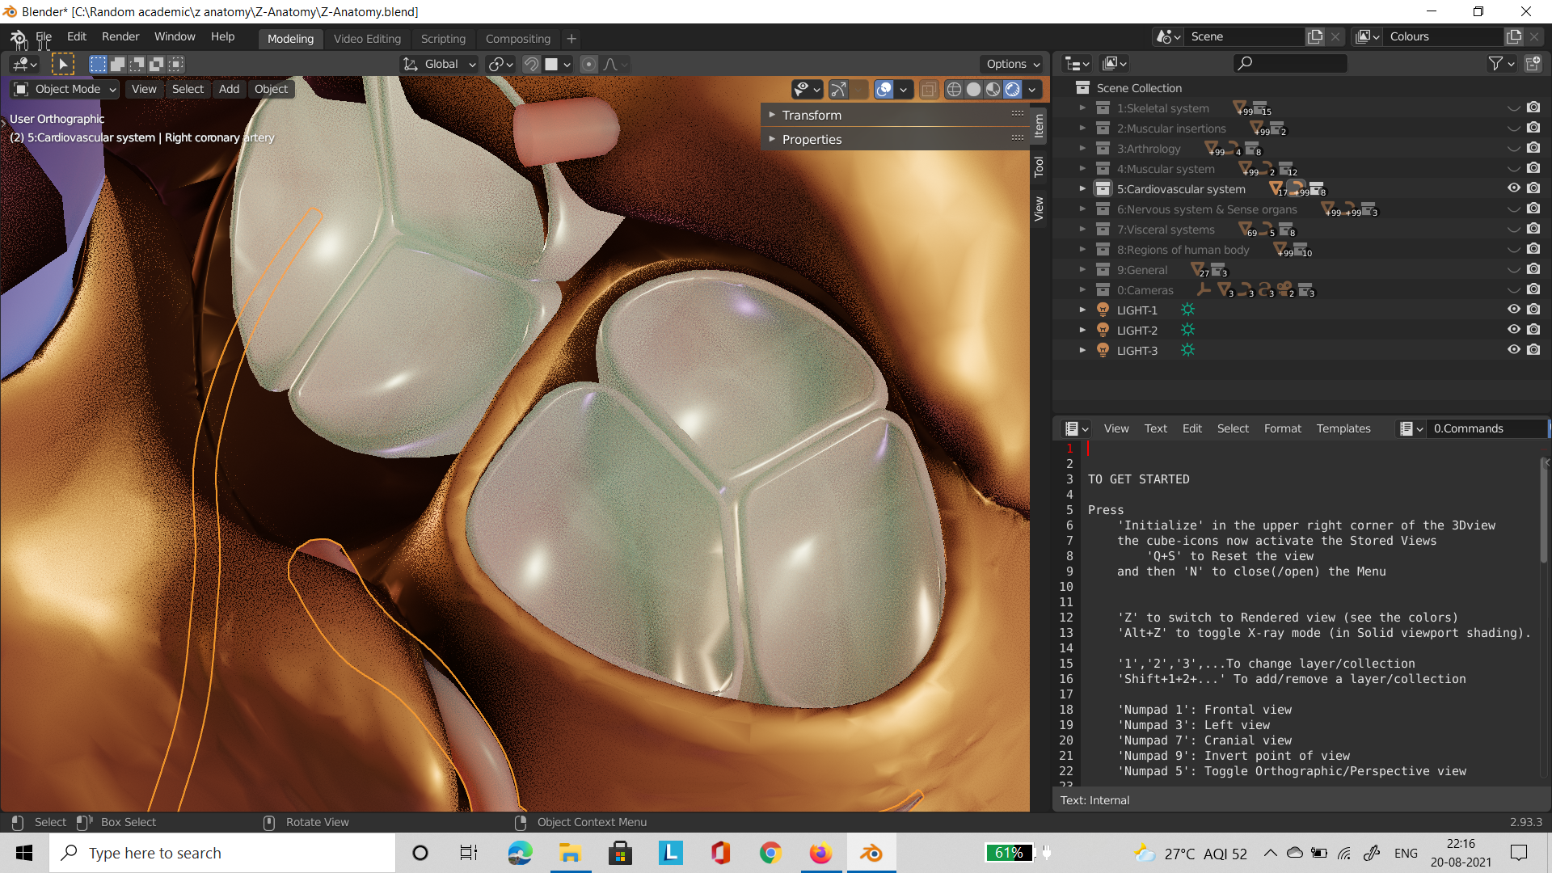Toggle viewport gizmos display
Screen dimensions: 1552x873
(x=839, y=90)
